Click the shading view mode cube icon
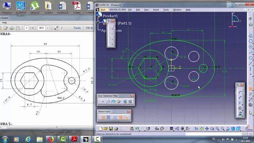The height and width of the screenshot is (143, 254). pos(238,129)
